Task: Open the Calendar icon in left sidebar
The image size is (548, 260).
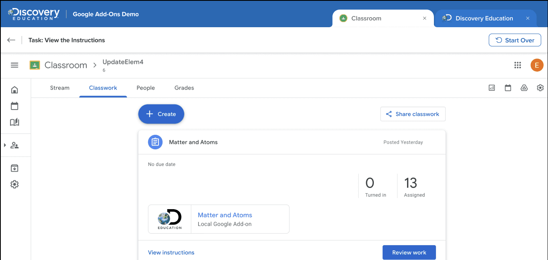Action: pos(14,106)
